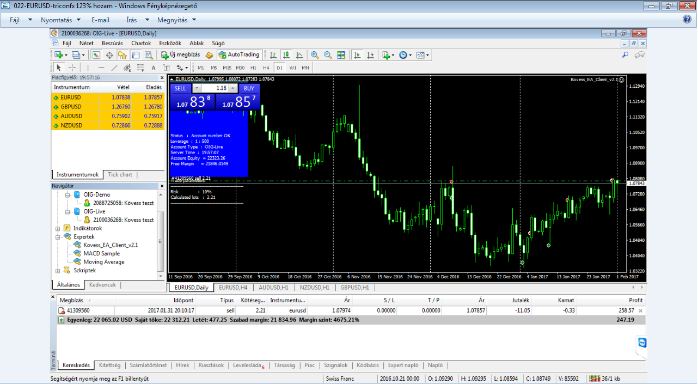The width and height of the screenshot is (698, 384).
Task: Toggle the AutoTrading button
Action: 239,55
